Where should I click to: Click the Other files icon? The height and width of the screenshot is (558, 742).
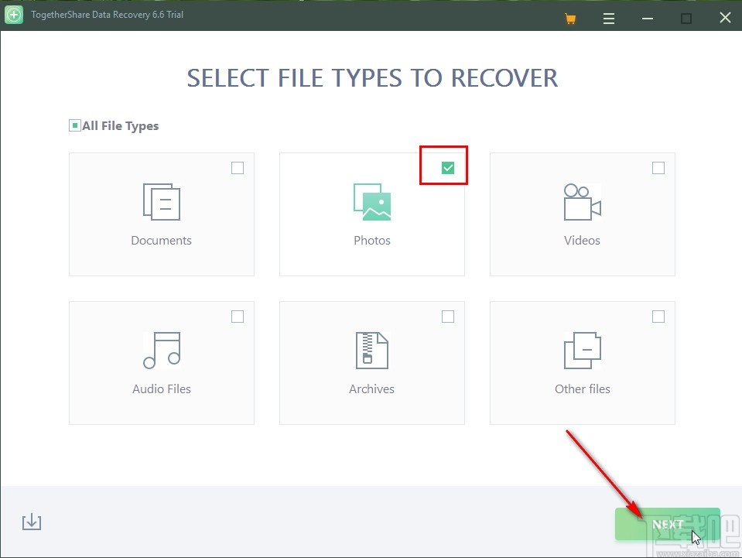(x=582, y=351)
